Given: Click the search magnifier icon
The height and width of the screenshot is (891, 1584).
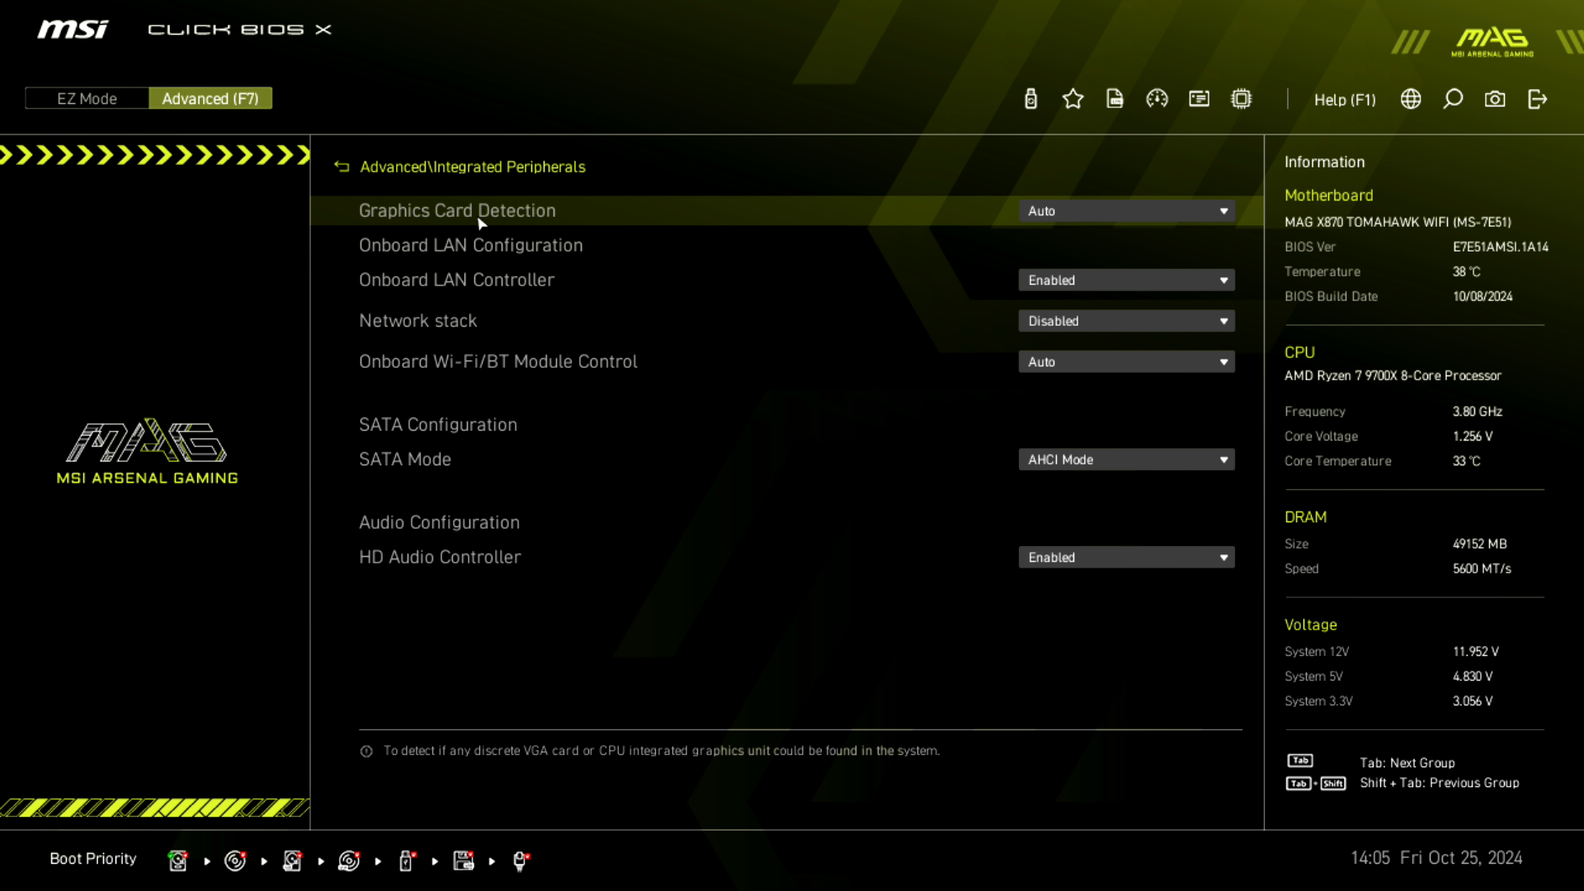Looking at the screenshot, I should point(1453,99).
